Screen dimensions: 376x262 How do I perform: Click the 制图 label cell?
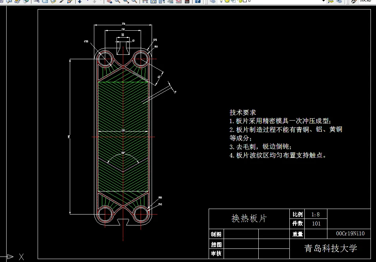pyautogui.click(x=216, y=234)
